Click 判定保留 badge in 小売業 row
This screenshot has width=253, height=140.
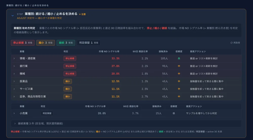tap(47, 113)
